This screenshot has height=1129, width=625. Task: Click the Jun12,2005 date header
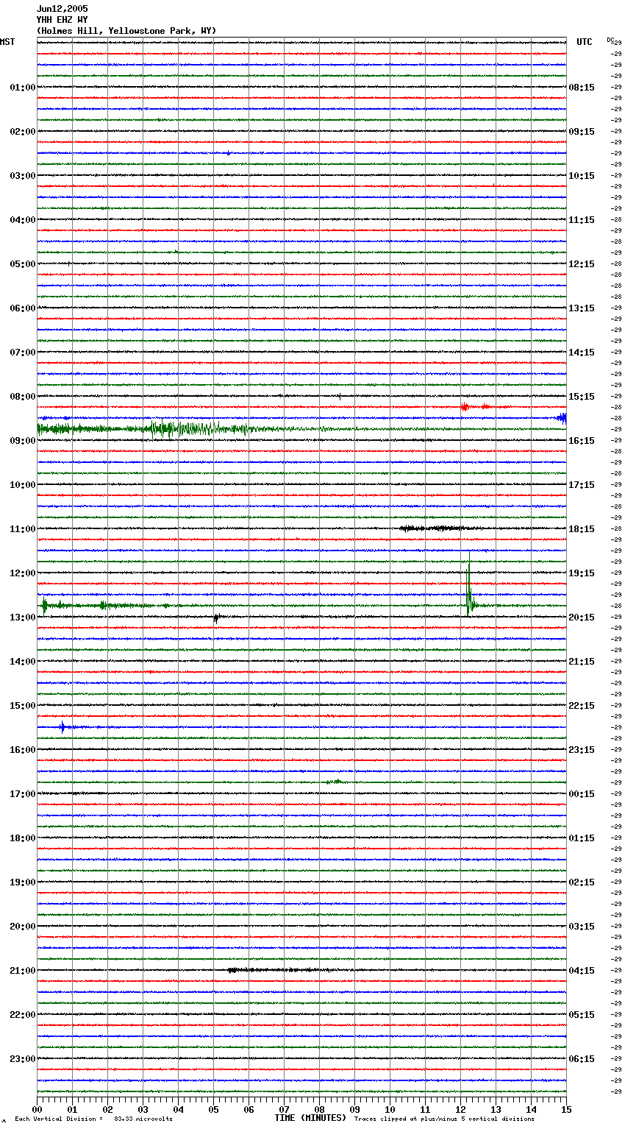(62, 9)
